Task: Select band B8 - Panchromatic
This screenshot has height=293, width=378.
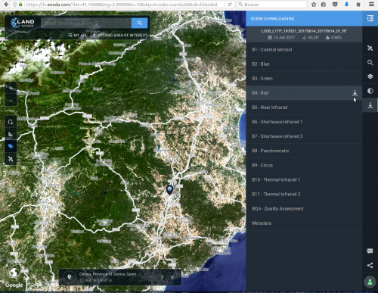Action: click(304, 151)
